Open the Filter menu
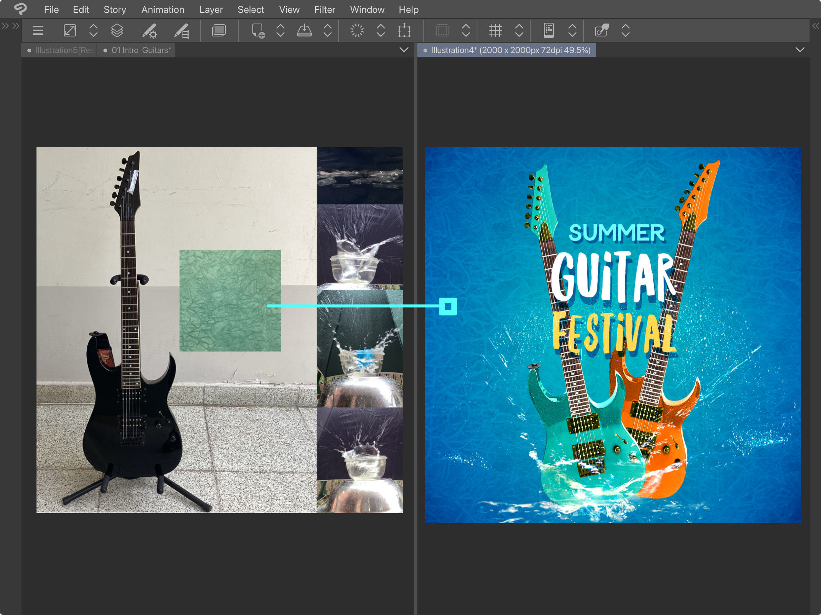This screenshot has width=821, height=615. click(x=325, y=9)
